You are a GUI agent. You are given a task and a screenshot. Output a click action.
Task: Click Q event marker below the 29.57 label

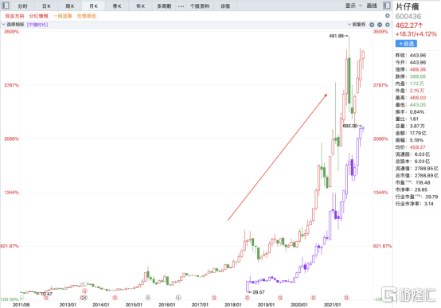pyautogui.click(x=248, y=298)
